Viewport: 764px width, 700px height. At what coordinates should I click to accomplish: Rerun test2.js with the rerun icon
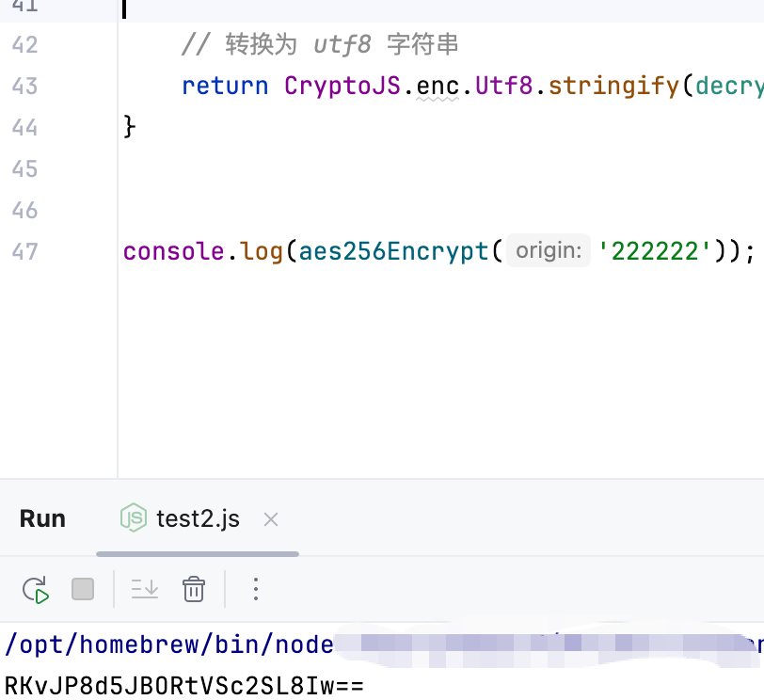[36, 590]
